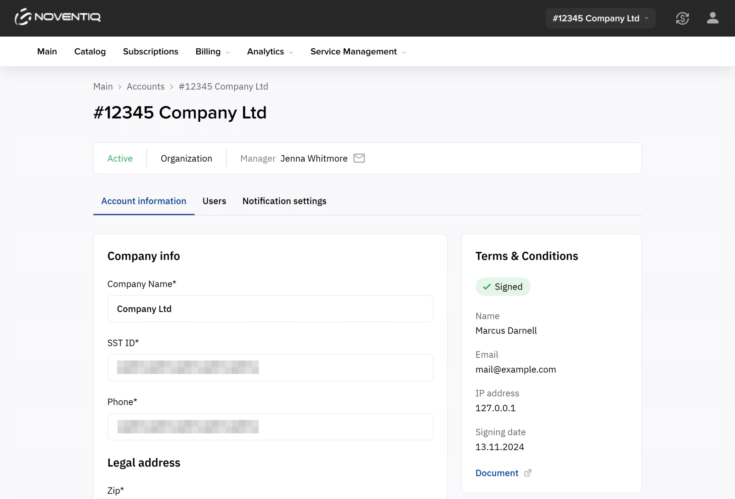The height and width of the screenshot is (499, 735).
Task: Select the Account information tab
Action: (144, 201)
